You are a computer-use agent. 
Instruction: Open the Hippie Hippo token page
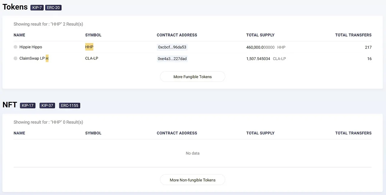[x=31, y=47]
